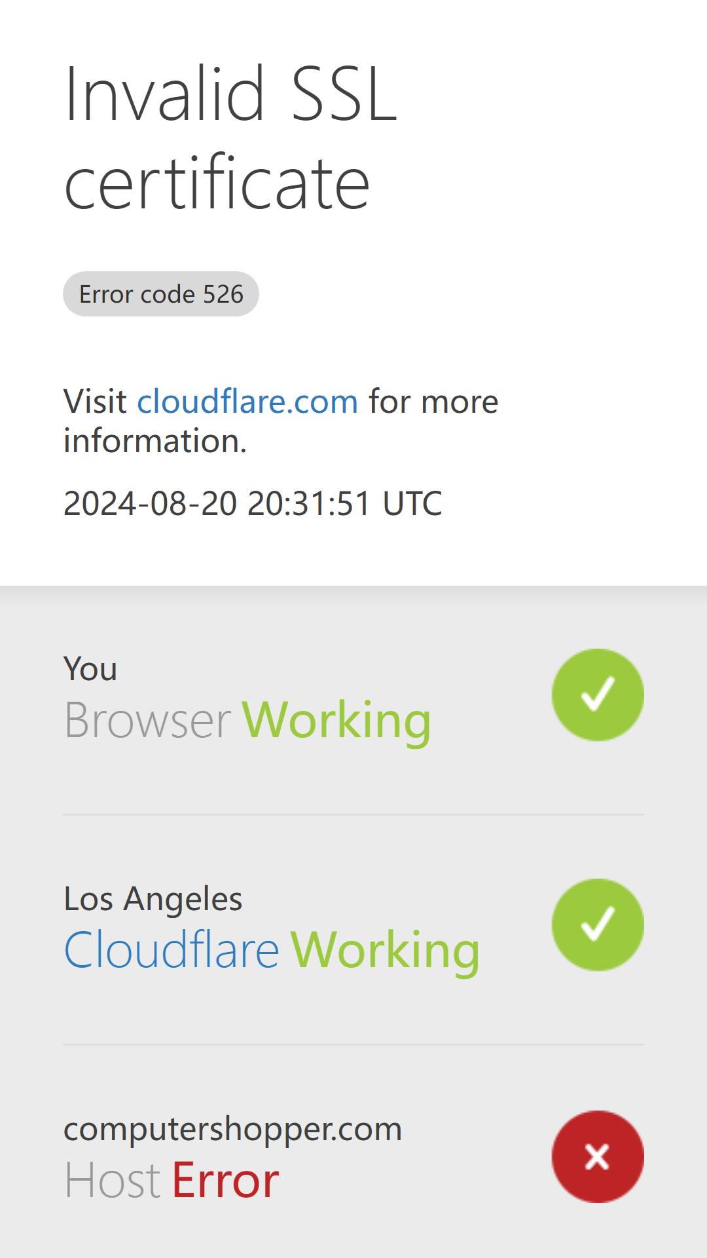Image resolution: width=707 pixels, height=1258 pixels.
Task: Click the gray Host word
Action: click(112, 1180)
